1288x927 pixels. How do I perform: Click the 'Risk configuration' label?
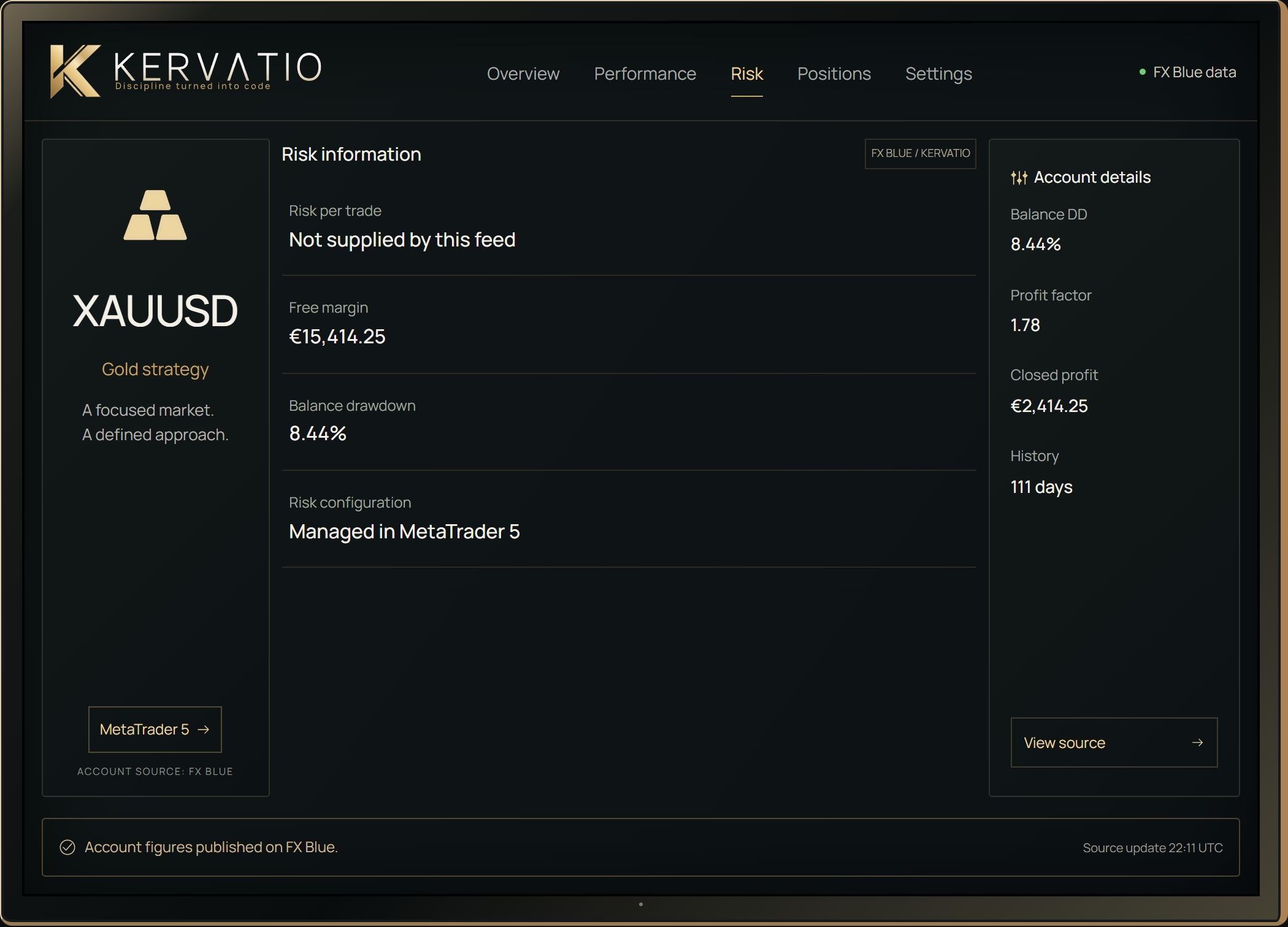[350, 503]
